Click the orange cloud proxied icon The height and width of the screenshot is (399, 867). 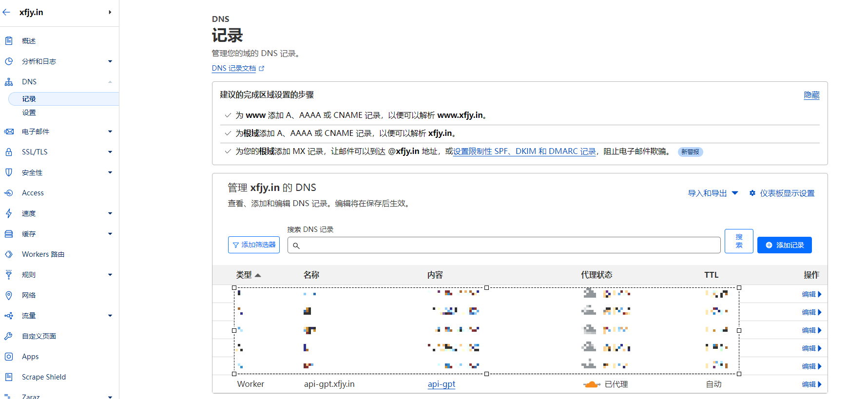[592, 384]
